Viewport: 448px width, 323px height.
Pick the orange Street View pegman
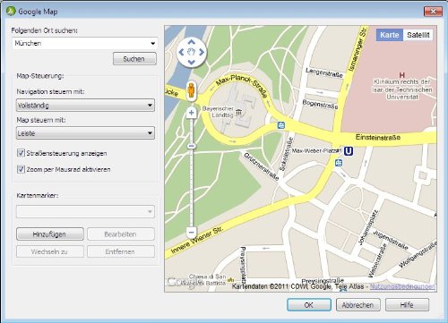pos(191,90)
